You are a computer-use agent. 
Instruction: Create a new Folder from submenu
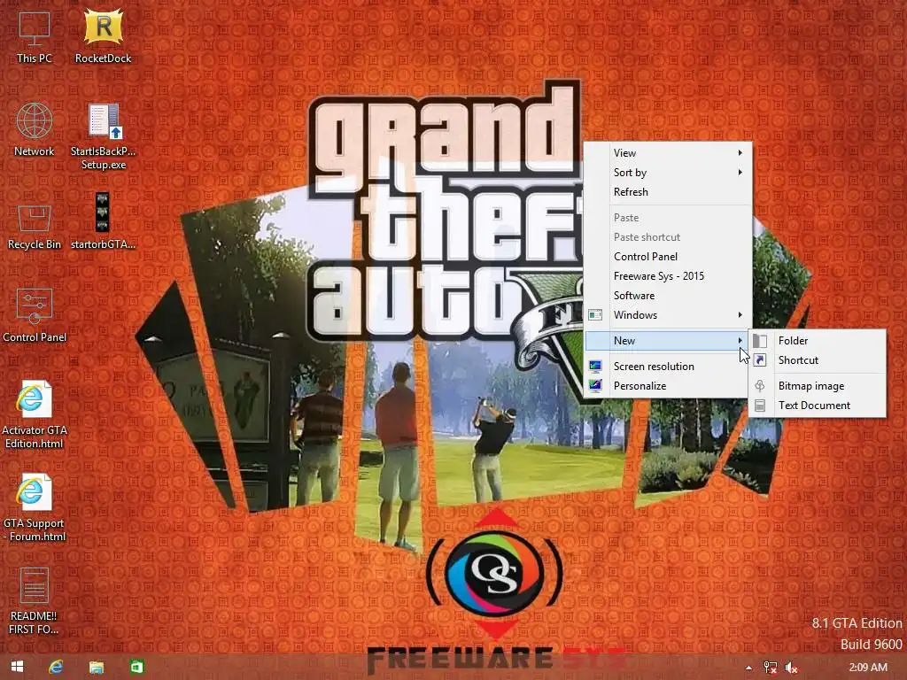tap(818, 341)
